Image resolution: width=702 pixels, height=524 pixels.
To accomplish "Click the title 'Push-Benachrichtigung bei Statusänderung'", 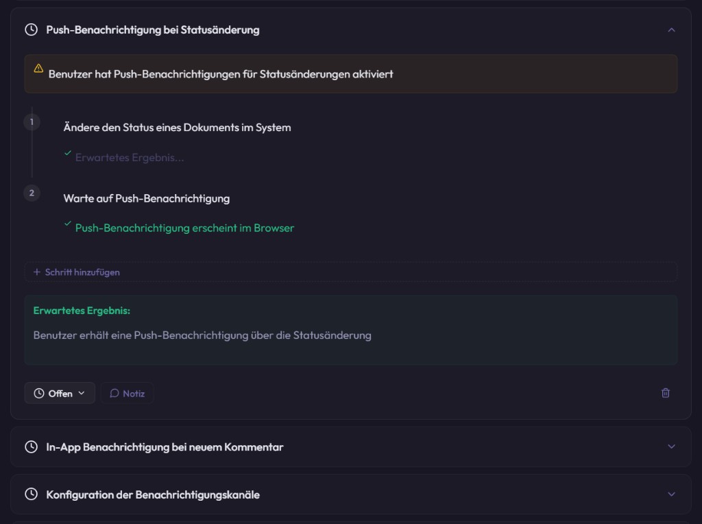I will (153, 30).
